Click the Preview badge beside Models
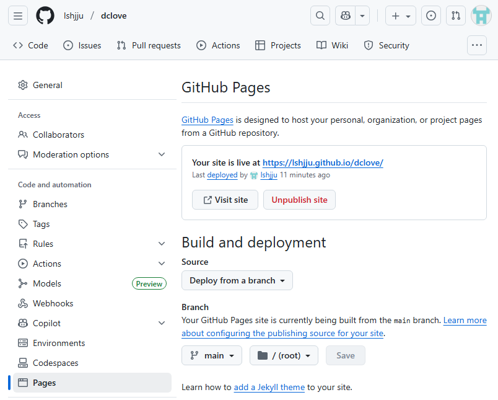This screenshot has height=400, width=498. pyautogui.click(x=149, y=283)
